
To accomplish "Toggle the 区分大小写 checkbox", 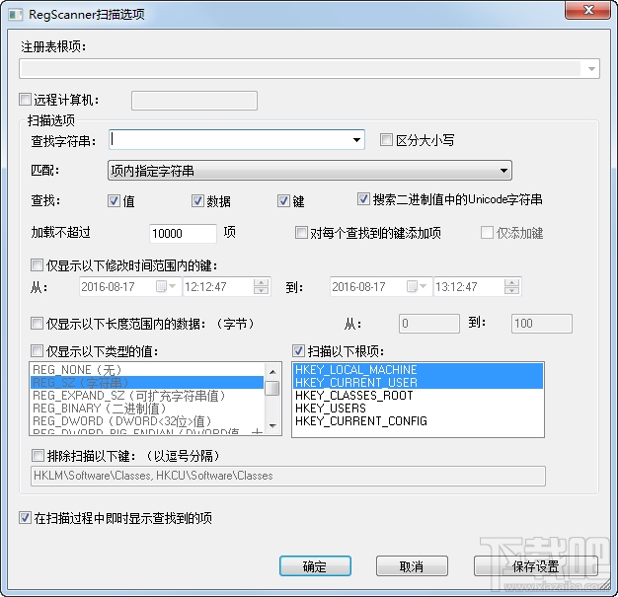I will (386, 140).
